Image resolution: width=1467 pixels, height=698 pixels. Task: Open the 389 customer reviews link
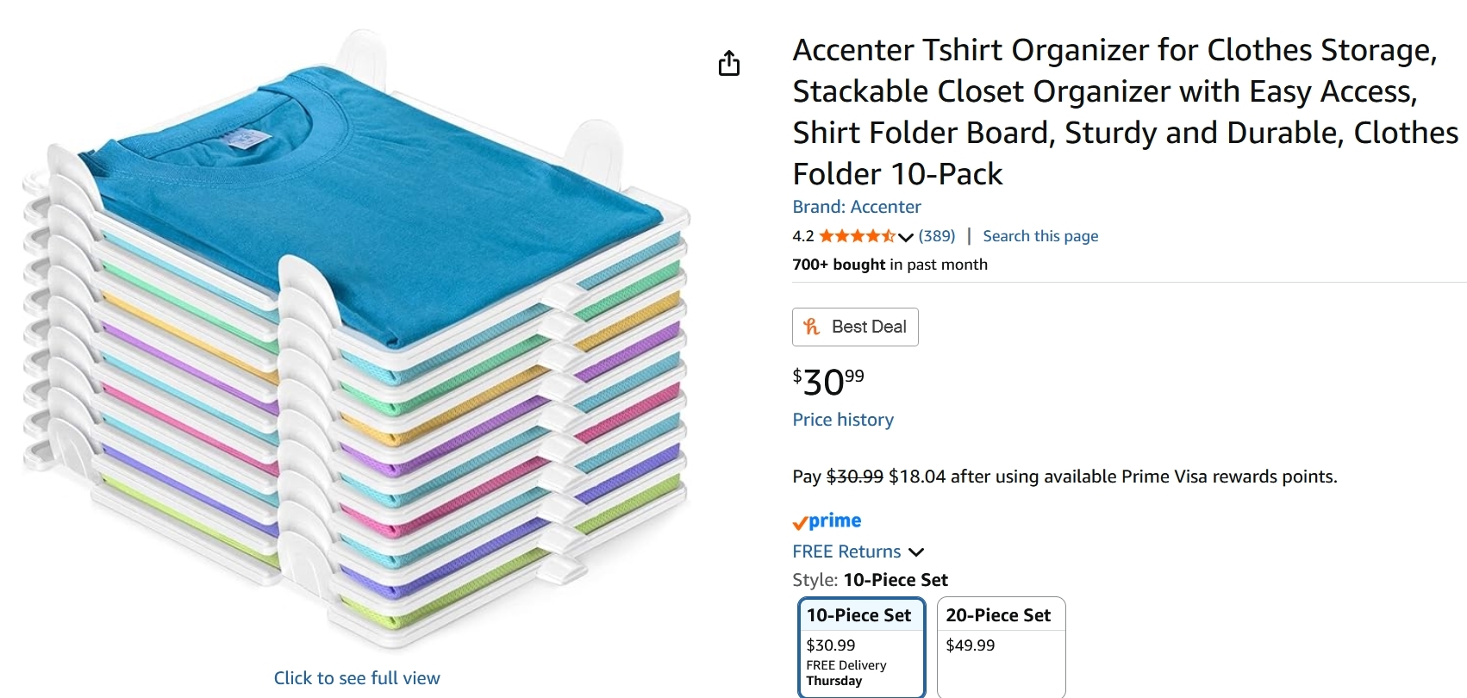pos(937,236)
